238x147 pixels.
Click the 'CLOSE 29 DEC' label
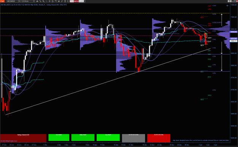pos(217,22)
